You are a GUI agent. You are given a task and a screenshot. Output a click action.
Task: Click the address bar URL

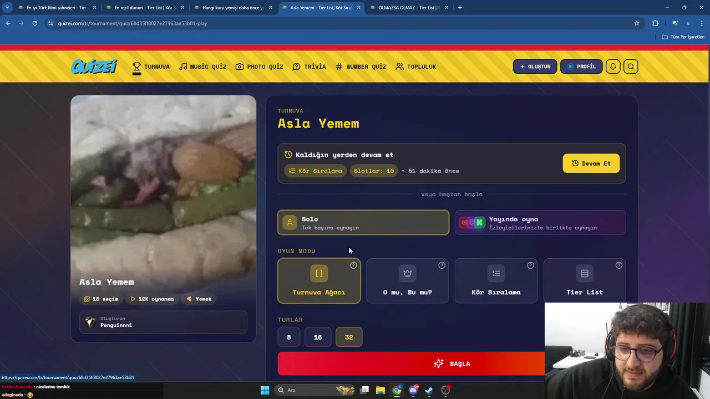click(133, 23)
